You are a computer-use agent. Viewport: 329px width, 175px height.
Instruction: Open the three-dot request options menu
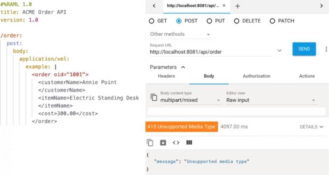pos(326,49)
